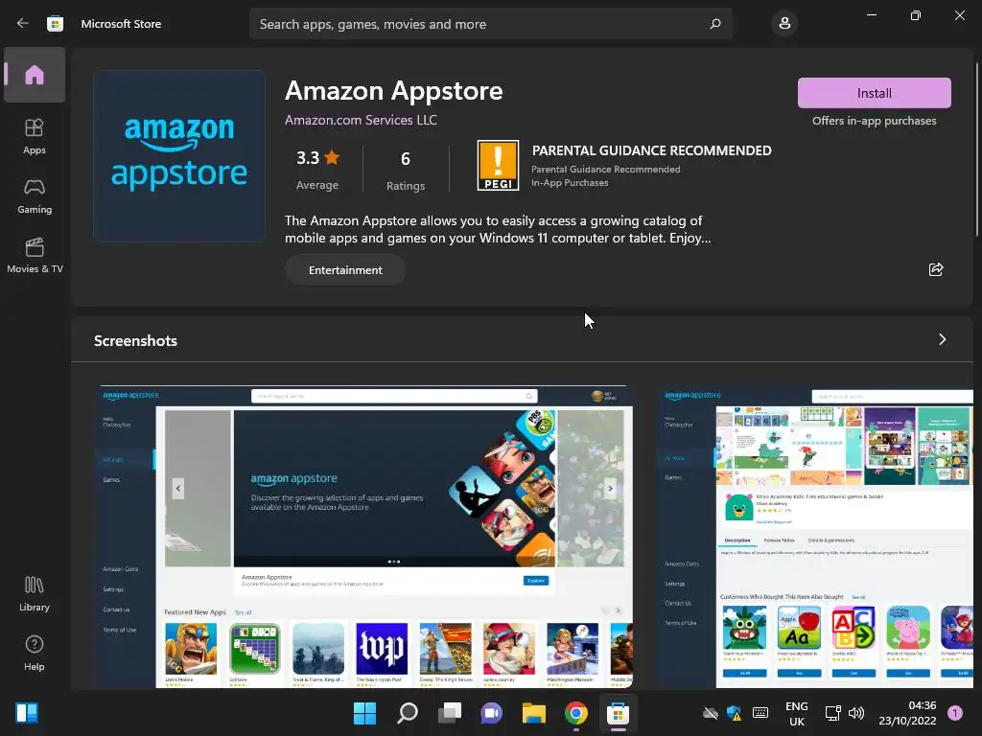Image resolution: width=982 pixels, height=736 pixels.
Task: Click the 6 Ratings count
Action: coord(406,170)
